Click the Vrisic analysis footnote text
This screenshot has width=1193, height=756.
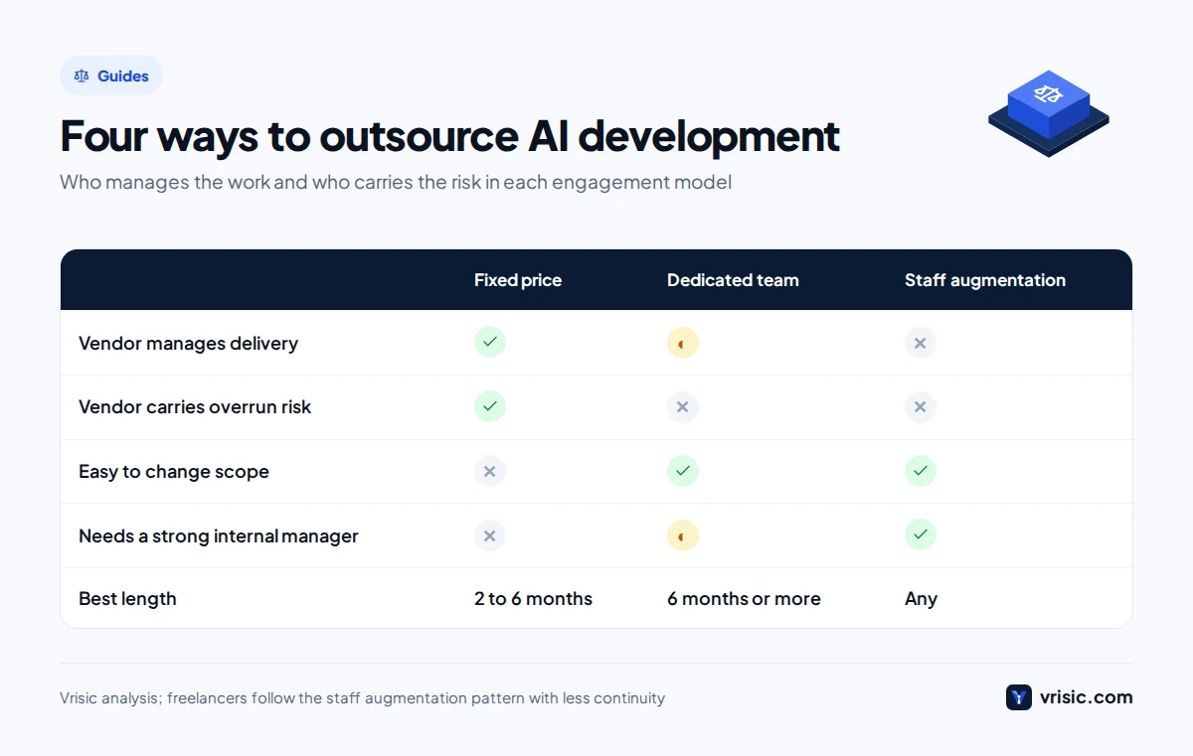point(362,698)
